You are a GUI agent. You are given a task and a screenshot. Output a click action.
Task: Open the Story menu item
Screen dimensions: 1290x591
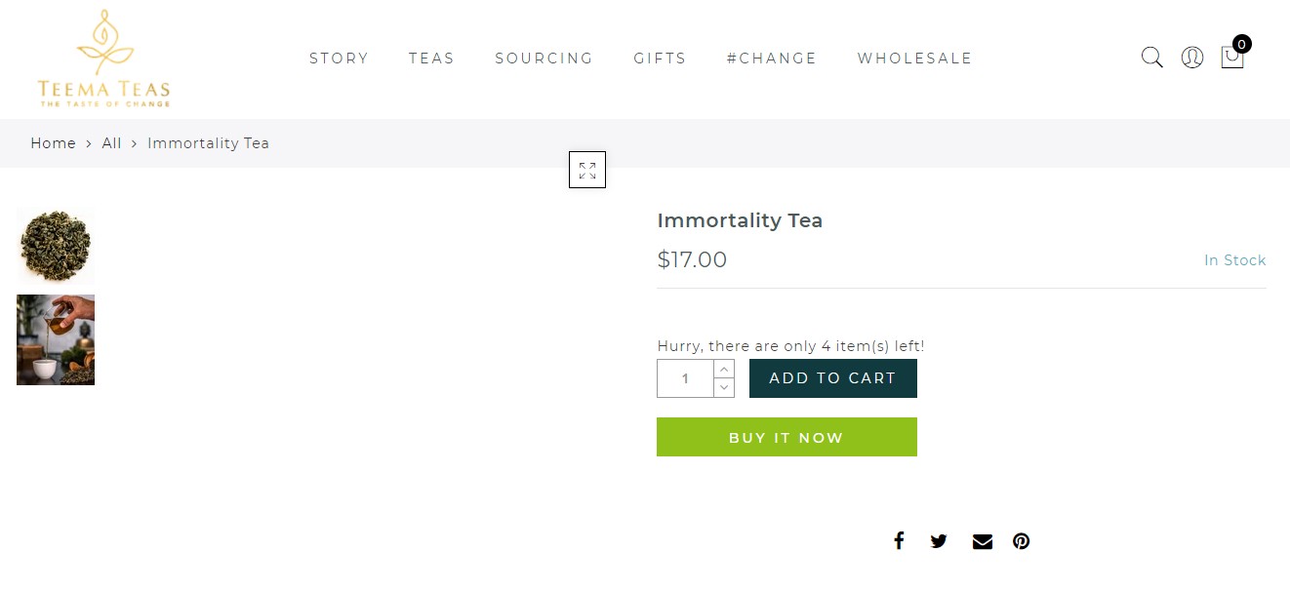coord(339,59)
